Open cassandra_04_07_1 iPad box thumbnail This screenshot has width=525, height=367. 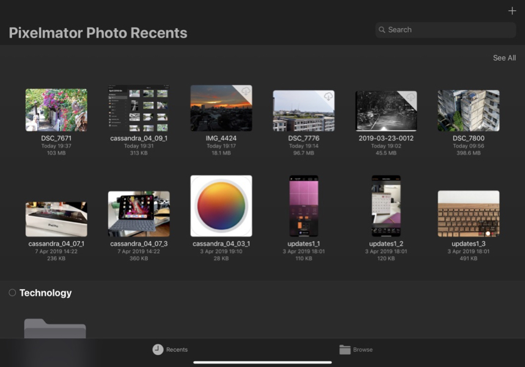pos(56,219)
